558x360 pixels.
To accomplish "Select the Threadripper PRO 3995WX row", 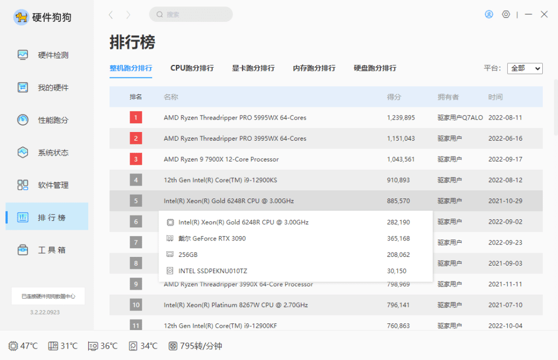I will [x=326, y=138].
